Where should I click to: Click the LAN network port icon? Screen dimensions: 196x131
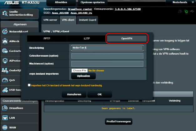(x=5, y=118)
